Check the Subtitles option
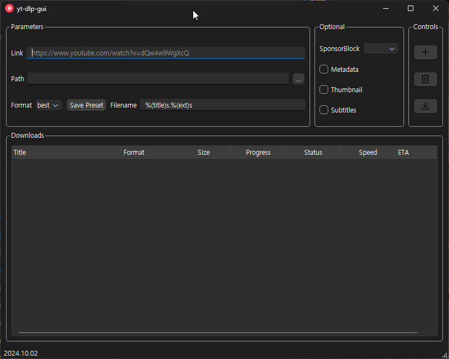This screenshot has width=449, height=359. (324, 110)
